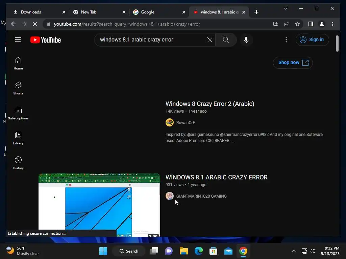Image resolution: width=346 pixels, height=259 pixels.
Task: Run search with the magnifier button
Action: point(226,40)
